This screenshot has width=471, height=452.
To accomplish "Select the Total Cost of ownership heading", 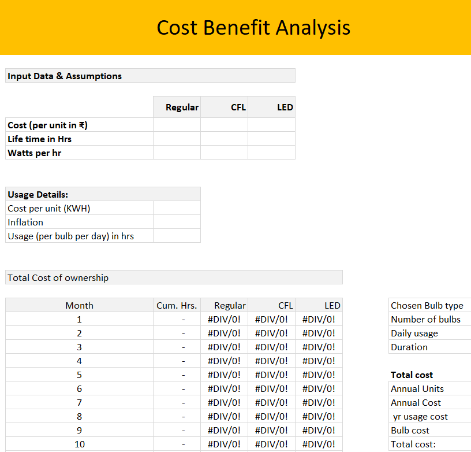I will click(173, 277).
